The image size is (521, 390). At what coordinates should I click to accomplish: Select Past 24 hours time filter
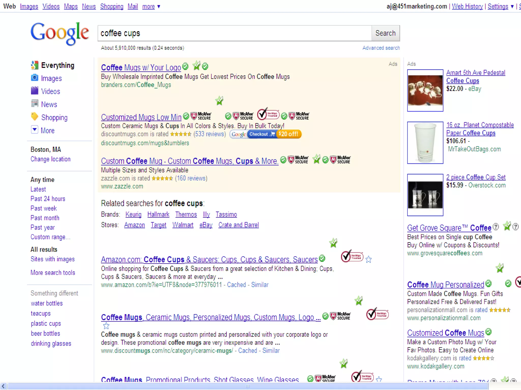(x=48, y=199)
